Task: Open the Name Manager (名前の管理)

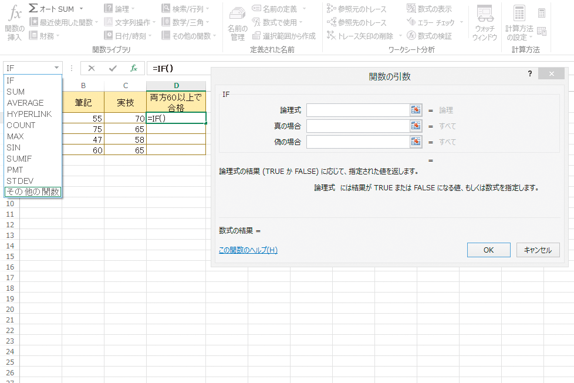Action: coord(237,23)
